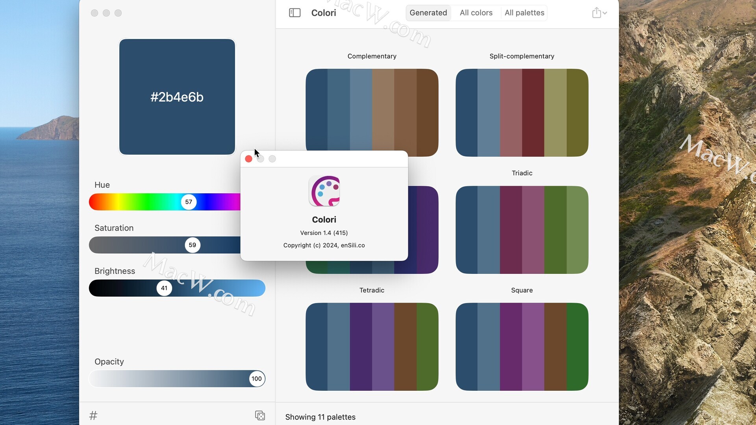Click the Showing 11 palettes status text

click(320, 417)
